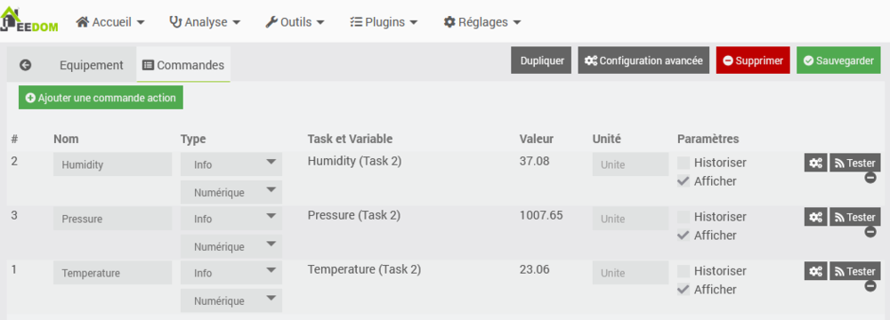Open the Outils menu
The height and width of the screenshot is (320, 890).
[x=295, y=22]
